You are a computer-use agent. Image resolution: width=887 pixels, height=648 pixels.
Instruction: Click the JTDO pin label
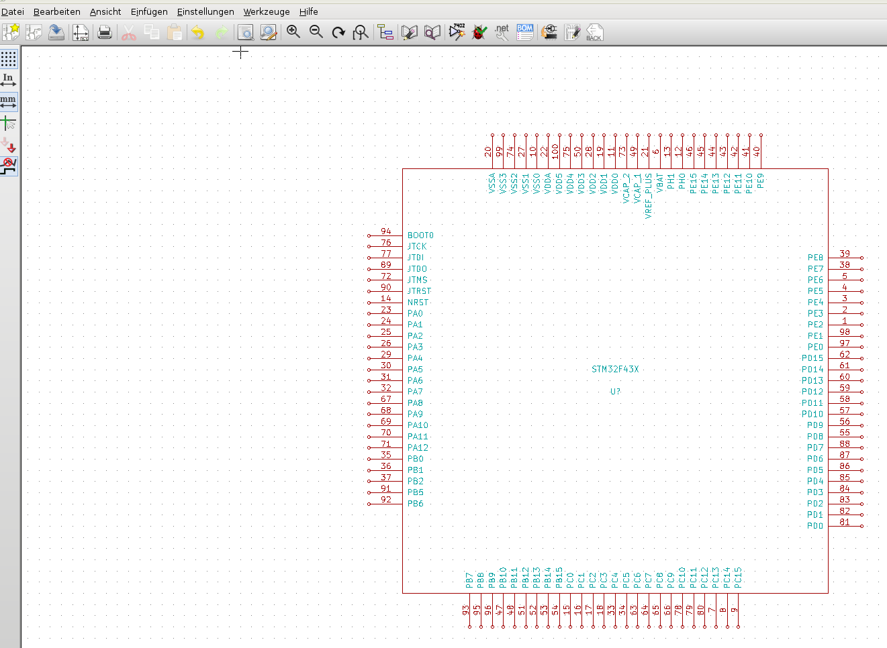(418, 269)
